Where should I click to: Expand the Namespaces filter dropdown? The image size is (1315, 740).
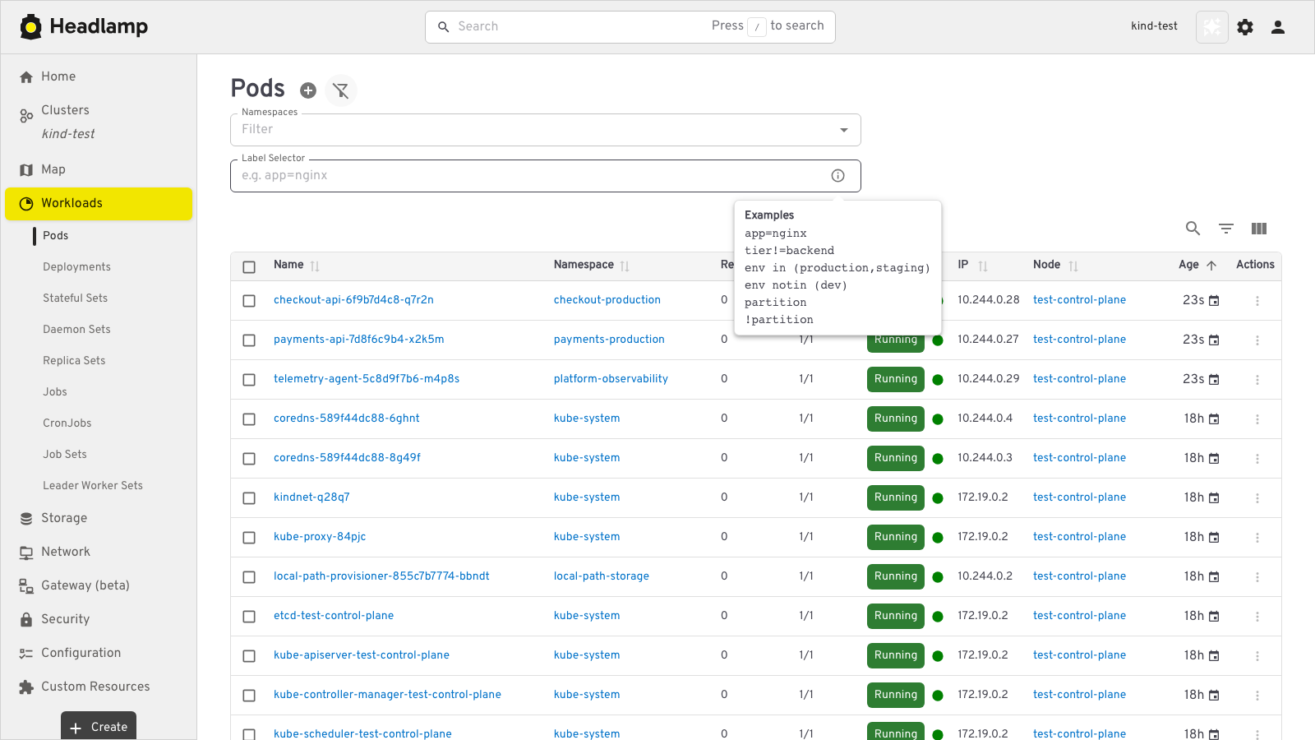(844, 130)
